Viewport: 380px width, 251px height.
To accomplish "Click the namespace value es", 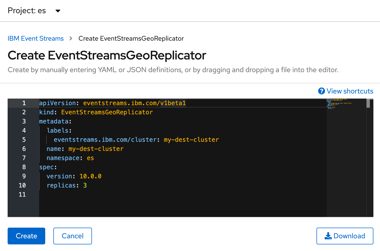I will pyautogui.click(x=90, y=158).
